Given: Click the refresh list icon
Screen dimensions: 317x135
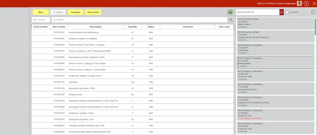Looking at the screenshot, I should [313, 12].
